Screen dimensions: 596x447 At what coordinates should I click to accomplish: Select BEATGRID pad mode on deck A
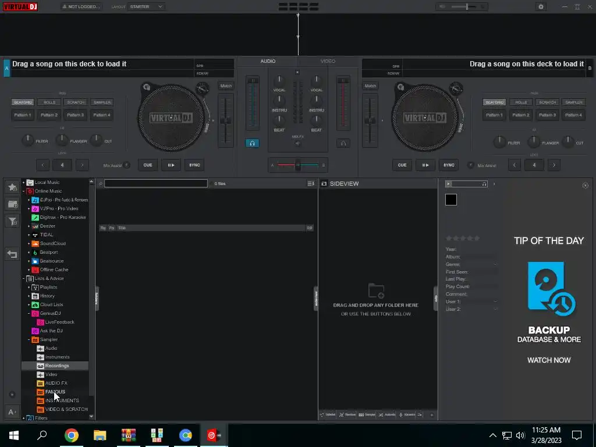pyautogui.click(x=23, y=102)
